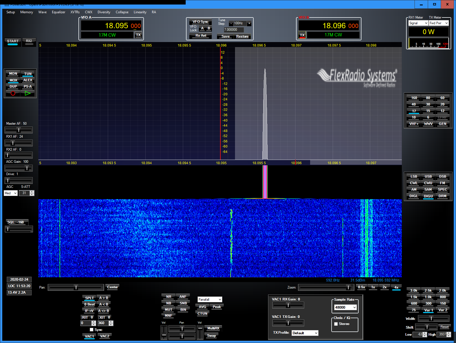Select the 2.5k filter width
Viewport: 456px width, 343px height.
pyautogui.click(x=428, y=291)
